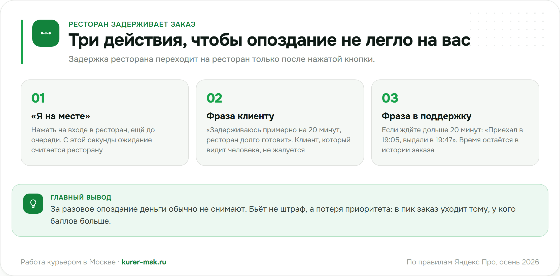The image size is (560, 276).
Task: Open the kurer-msk.ru link in the footer
Action: pos(144,262)
